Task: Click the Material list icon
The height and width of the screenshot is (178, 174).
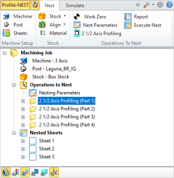Action: [x=43, y=33]
